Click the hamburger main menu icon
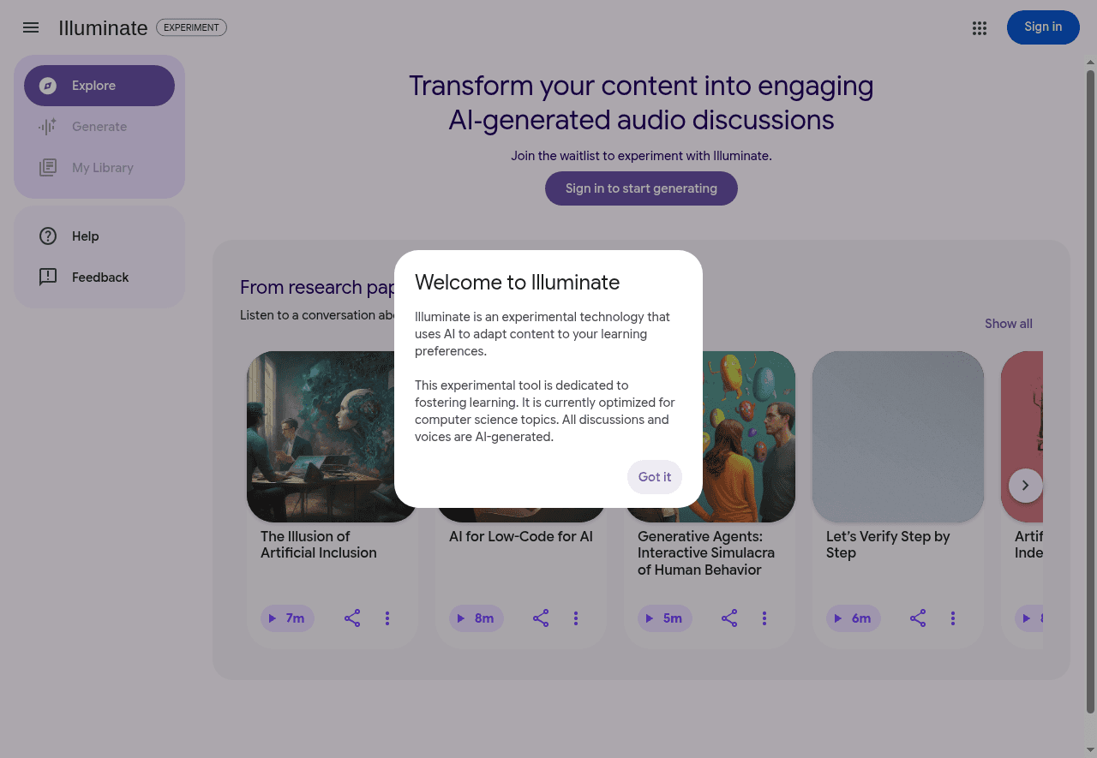The height and width of the screenshot is (758, 1097). 31,27
